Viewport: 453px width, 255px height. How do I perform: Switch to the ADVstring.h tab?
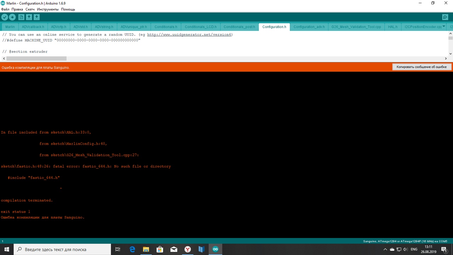click(104, 27)
